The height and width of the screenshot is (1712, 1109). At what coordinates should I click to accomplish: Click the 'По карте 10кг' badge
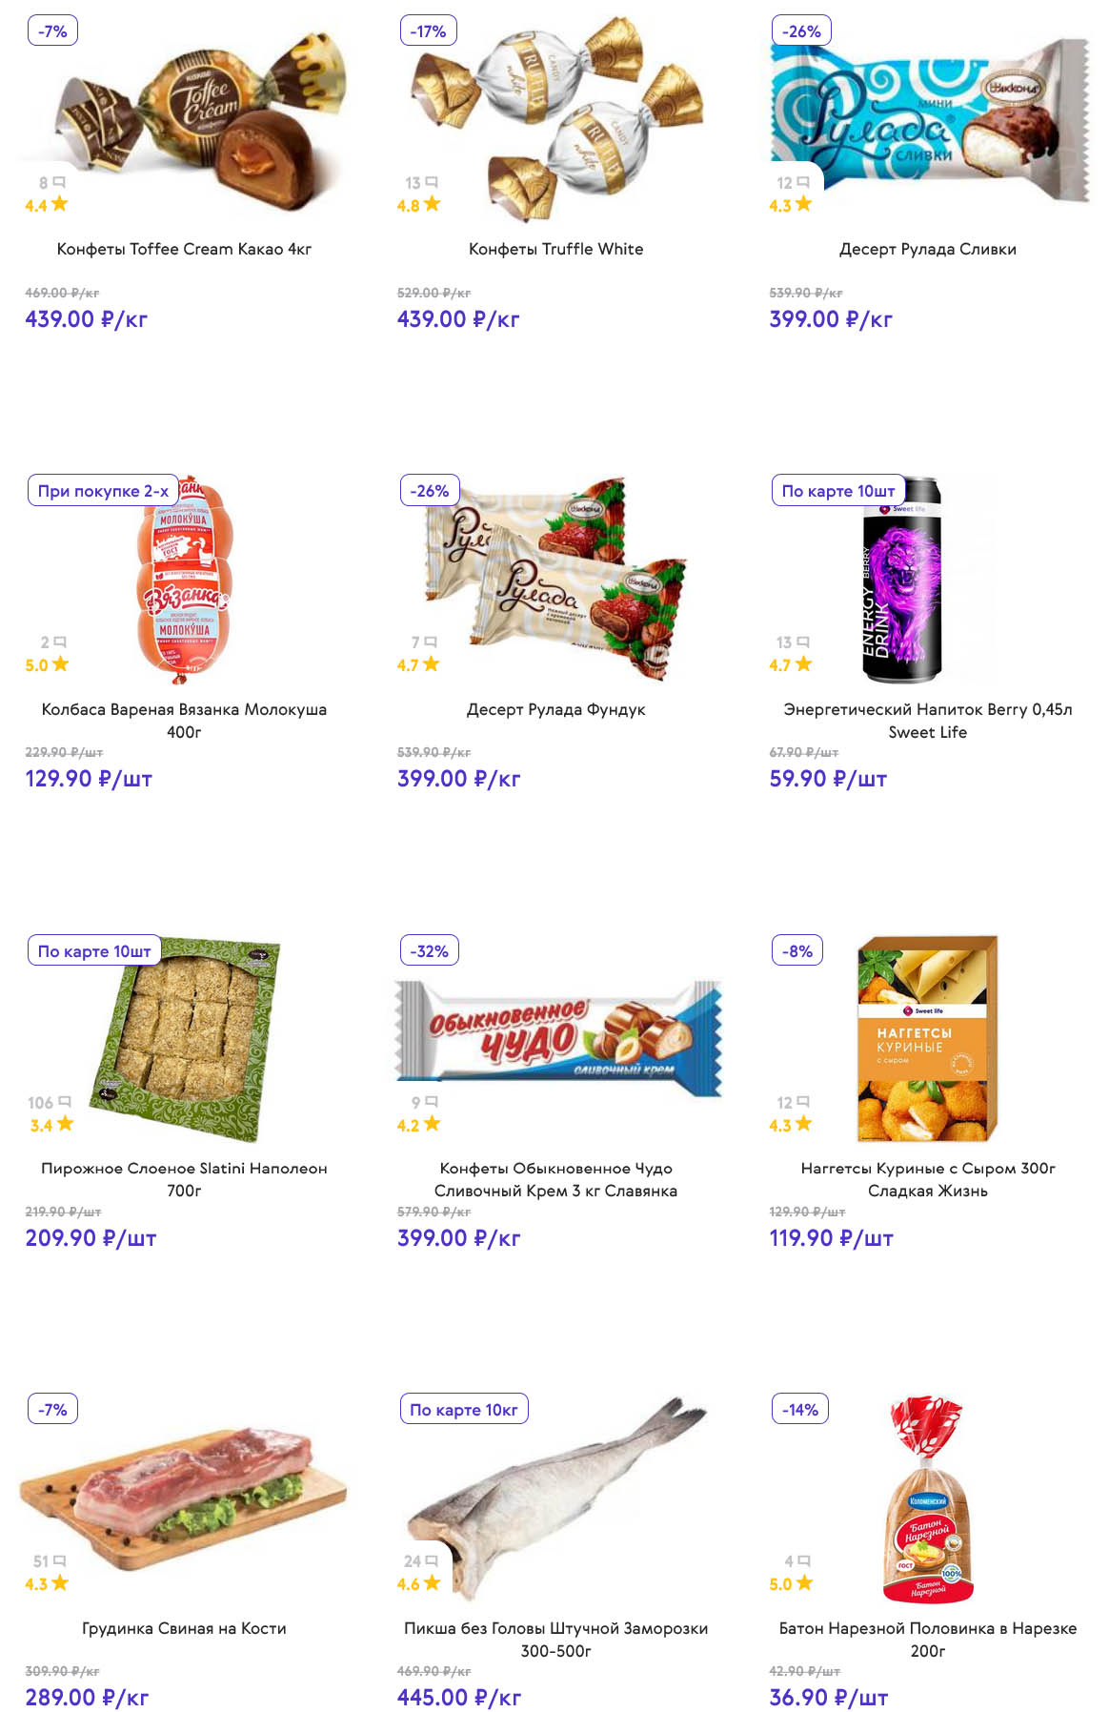point(464,1410)
